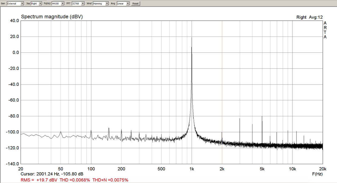Click the 'Spectrum magnitude (dBV)' title
The width and height of the screenshot is (337, 183).
(x=52, y=17)
